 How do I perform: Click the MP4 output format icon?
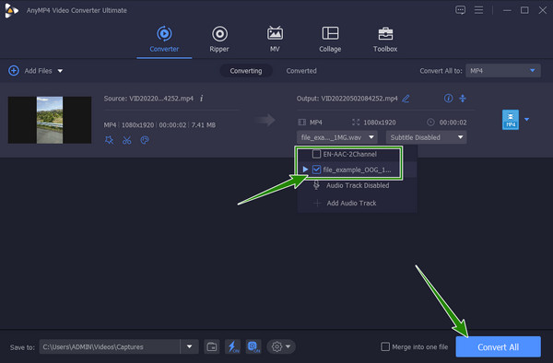click(511, 120)
